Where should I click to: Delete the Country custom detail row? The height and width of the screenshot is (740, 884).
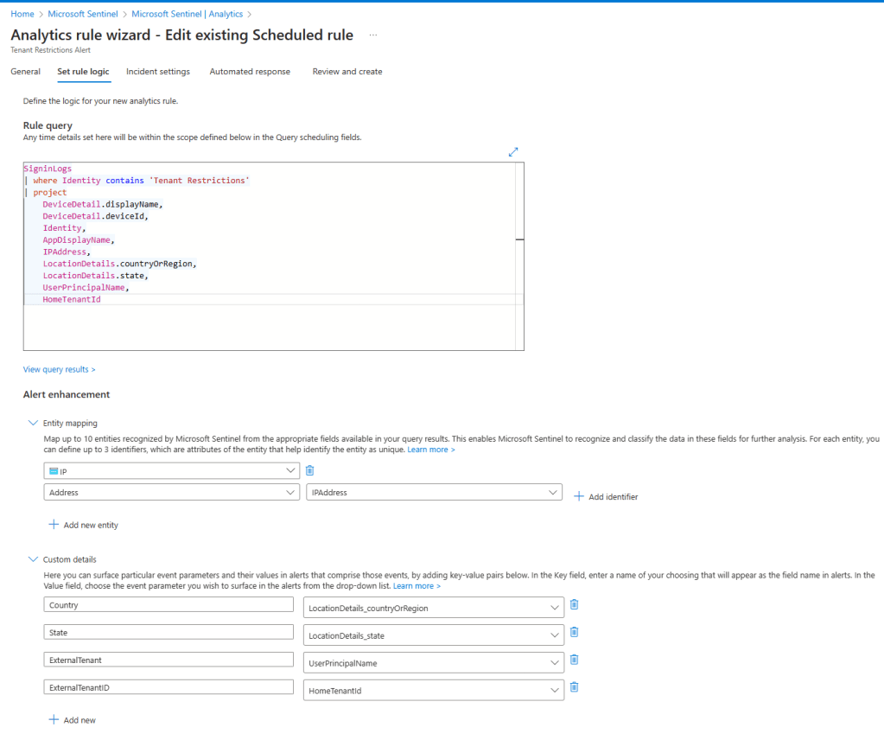(x=574, y=604)
